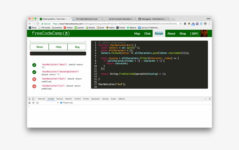Toggle the device toolbar icon in DevTools
The height and width of the screenshot is (150, 239).
coord(33,99)
